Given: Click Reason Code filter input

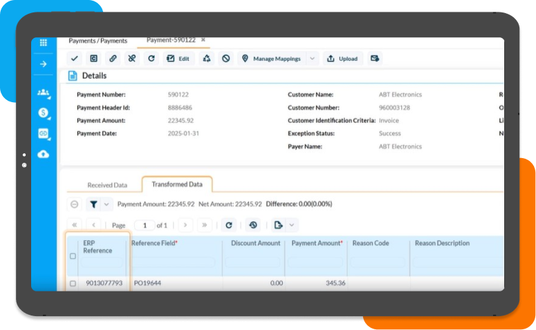Looking at the screenshot, I should [378, 262].
